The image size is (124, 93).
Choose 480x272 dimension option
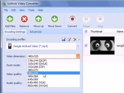[x=53, y=70]
